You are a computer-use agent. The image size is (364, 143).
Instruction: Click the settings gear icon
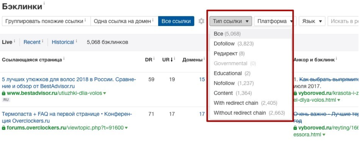[x=201, y=21]
